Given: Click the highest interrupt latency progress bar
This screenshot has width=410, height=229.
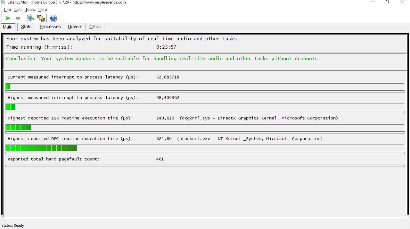Looking at the screenshot, I should (x=205, y=107).
